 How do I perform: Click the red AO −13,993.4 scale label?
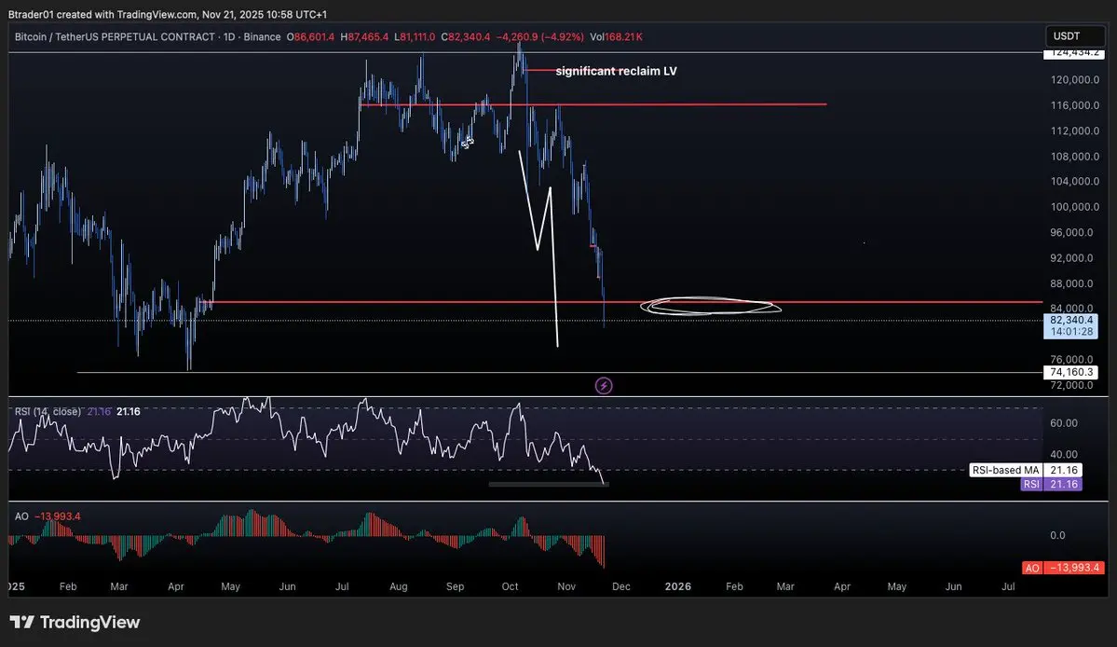(x=1063, y=568)
